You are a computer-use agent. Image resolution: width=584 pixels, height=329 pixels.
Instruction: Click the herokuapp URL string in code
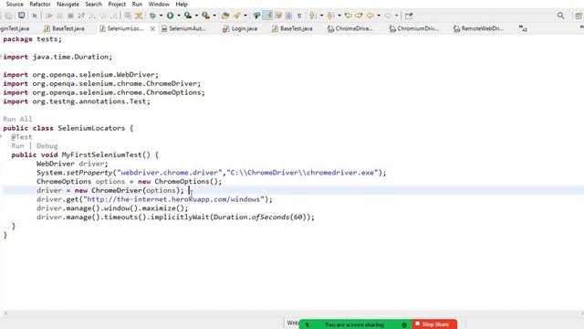(173, 199)
